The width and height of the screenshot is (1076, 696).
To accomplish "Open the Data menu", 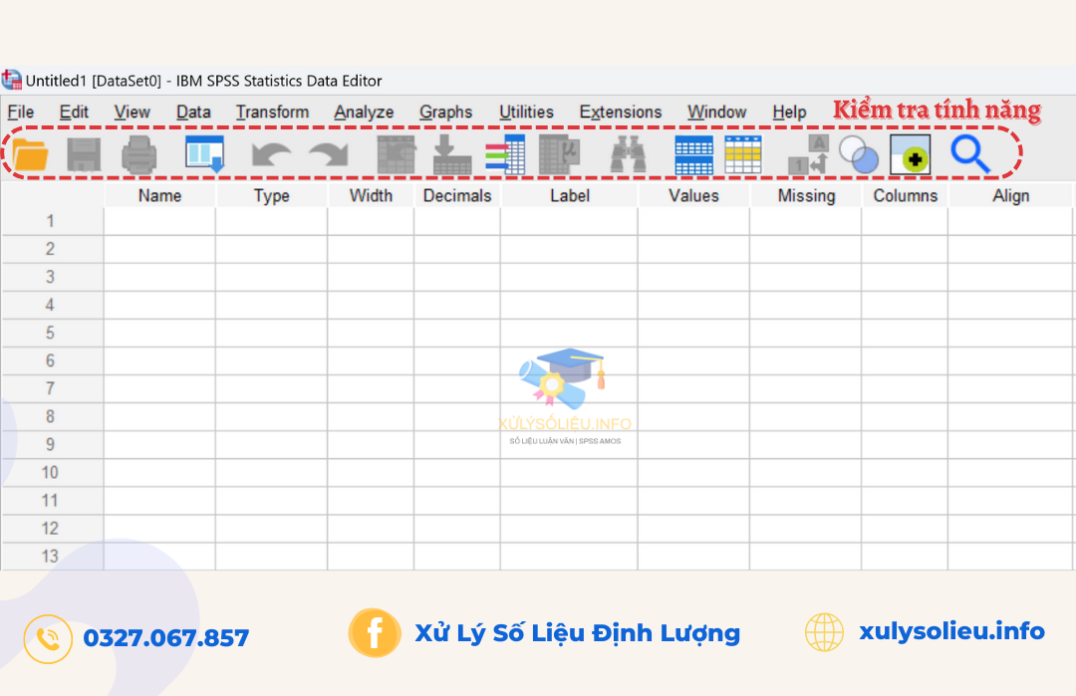I will tap(193, 112).
